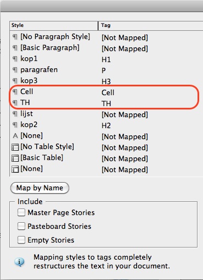The image size is (203, 280).
Task: Select the TH style row
Action: (106, 103)
